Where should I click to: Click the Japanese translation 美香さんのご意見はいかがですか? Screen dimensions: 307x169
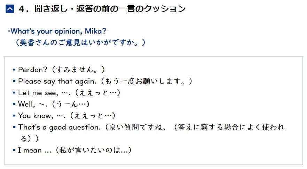pyautogui.click(x=80, y=43)
